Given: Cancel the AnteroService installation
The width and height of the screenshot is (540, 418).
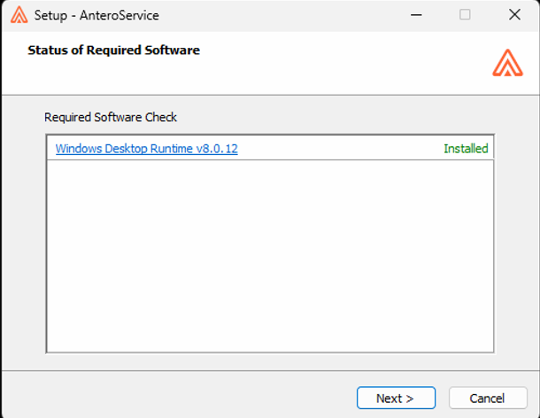Looking at the screenshot, I should (489, 399).
